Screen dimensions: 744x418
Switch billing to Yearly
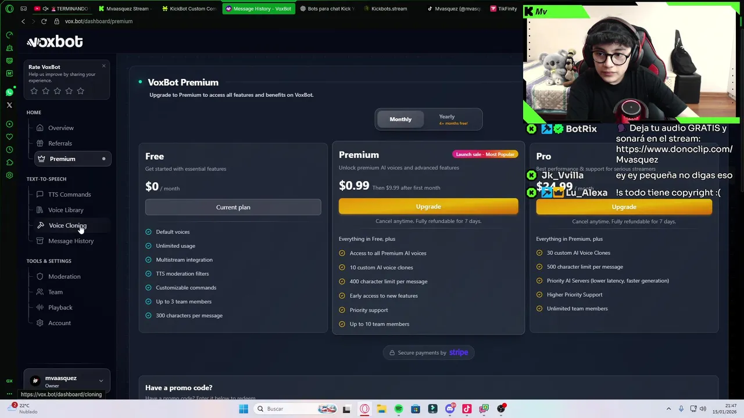(453, 120)
